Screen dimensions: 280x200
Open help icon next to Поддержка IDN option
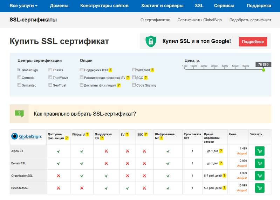point(110,70)
